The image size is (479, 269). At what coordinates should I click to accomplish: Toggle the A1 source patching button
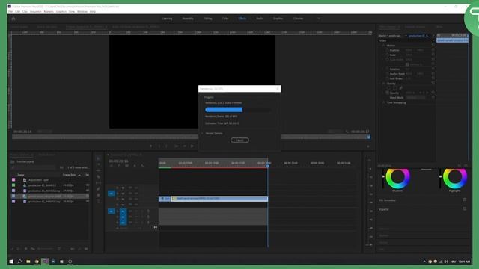pos(112,211)
